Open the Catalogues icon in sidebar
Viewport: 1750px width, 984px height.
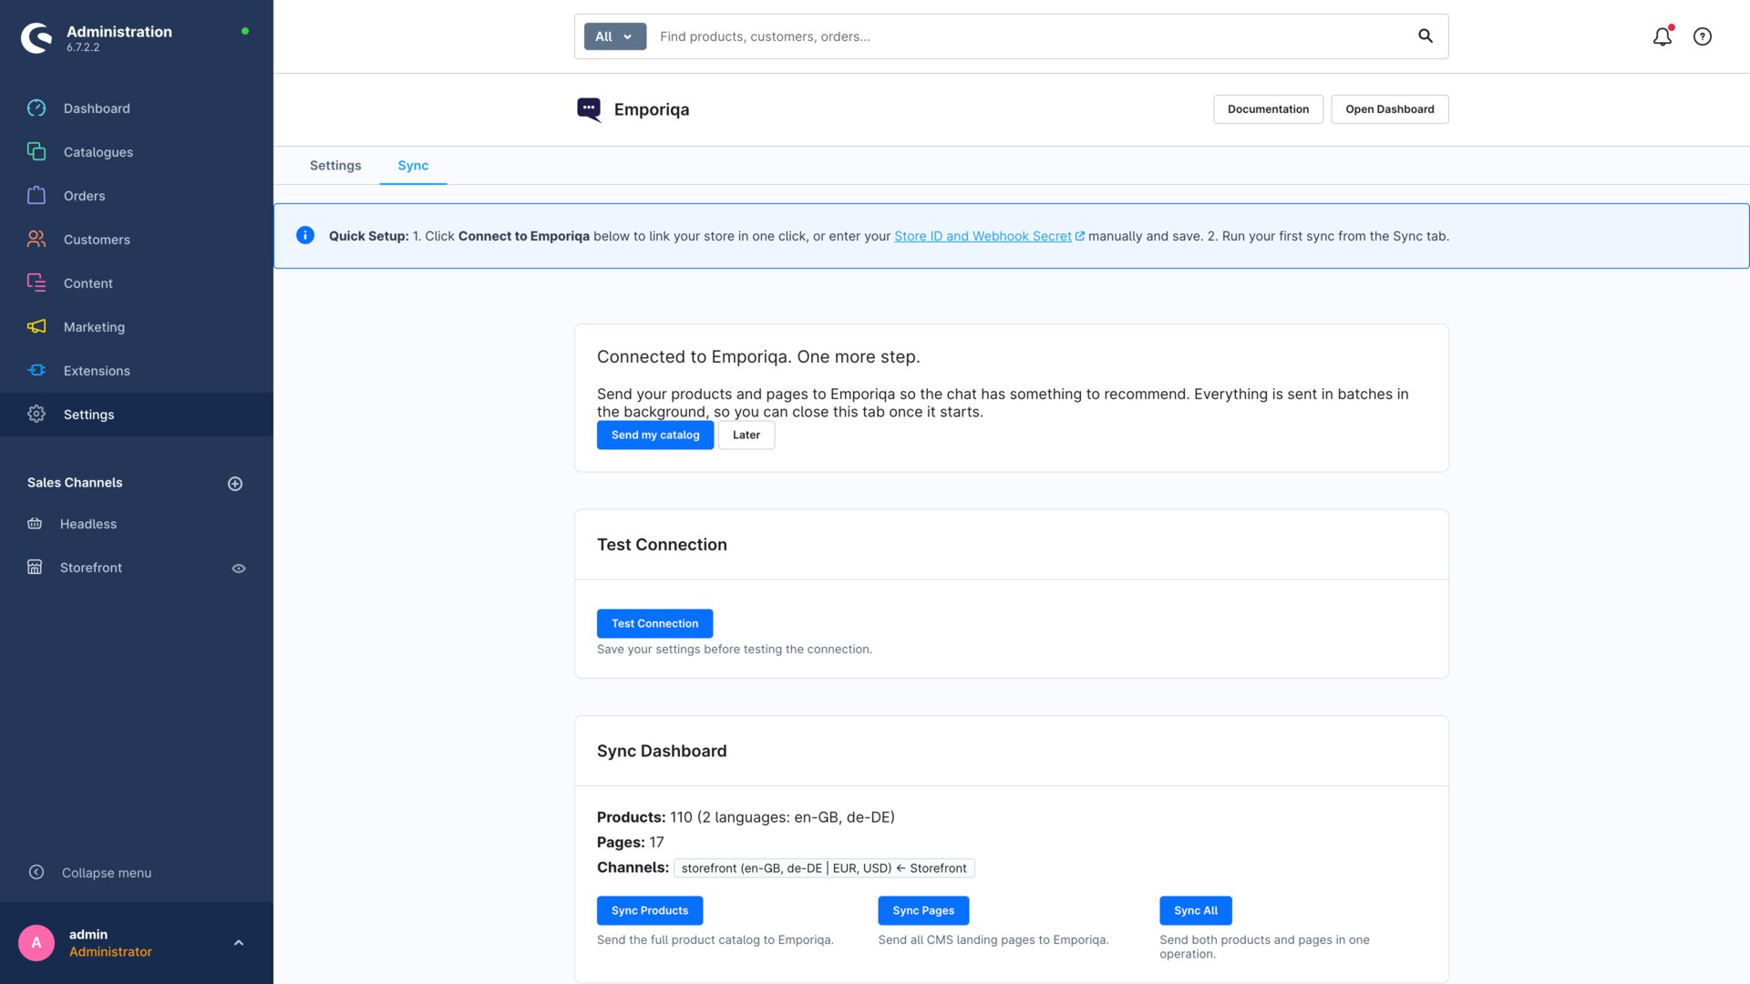(36, 151)
